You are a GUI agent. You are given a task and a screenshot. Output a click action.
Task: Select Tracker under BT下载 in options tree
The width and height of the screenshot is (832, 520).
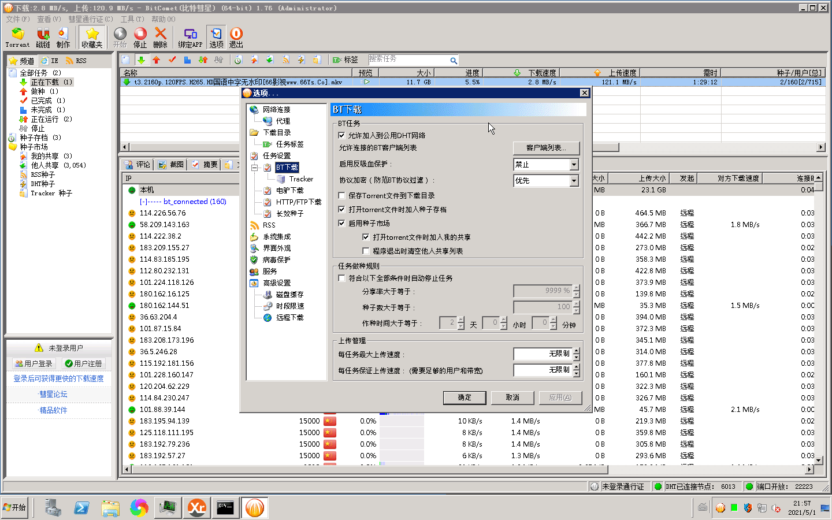(301, 179)
